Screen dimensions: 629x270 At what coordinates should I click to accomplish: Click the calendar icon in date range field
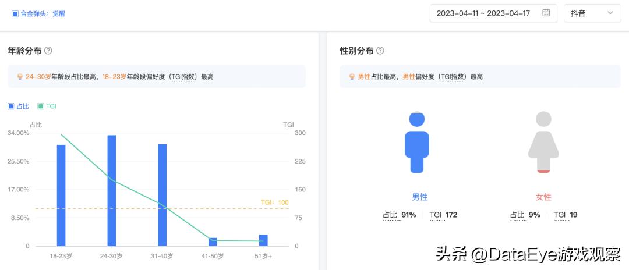[546, 13]
